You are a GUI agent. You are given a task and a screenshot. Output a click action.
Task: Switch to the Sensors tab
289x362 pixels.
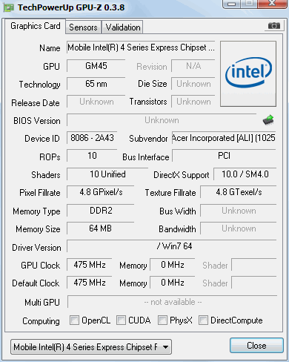tap(83, 27)
